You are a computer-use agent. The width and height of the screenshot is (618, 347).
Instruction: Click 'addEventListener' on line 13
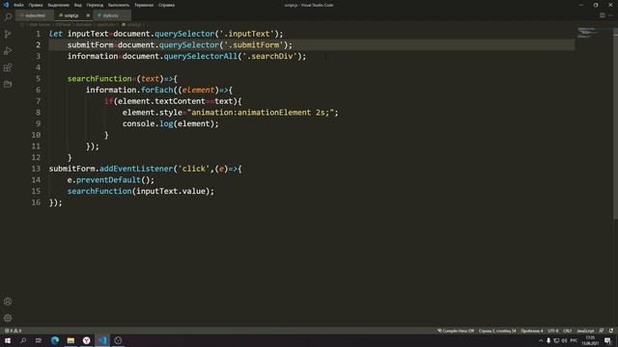136,169
